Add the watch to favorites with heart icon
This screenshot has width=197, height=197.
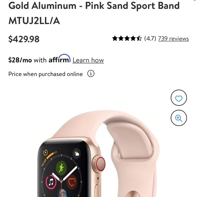click(179, 98)
